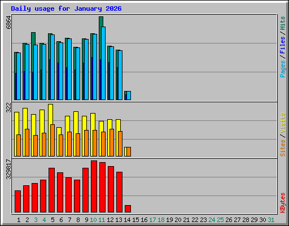The height and width of the screenshot is (226, 289).
Task: Click green weekend day 24 label
Action: coord(212,220)
